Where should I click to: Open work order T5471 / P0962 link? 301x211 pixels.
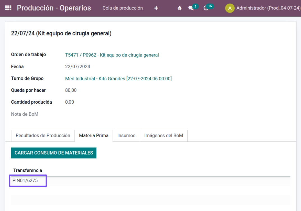coord(112,55)
